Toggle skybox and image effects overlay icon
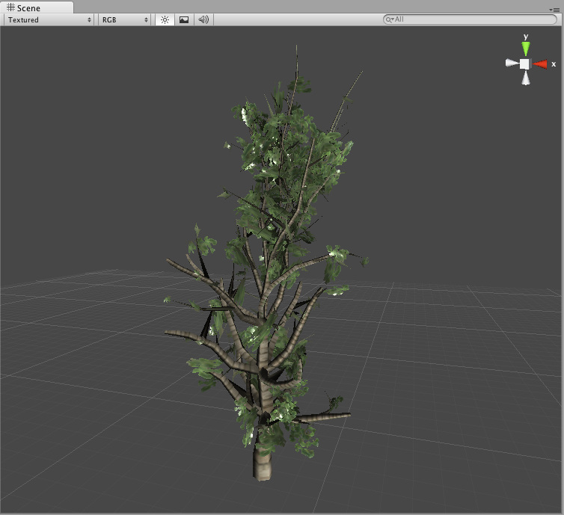The image size is (564, 515). point(184,19)
